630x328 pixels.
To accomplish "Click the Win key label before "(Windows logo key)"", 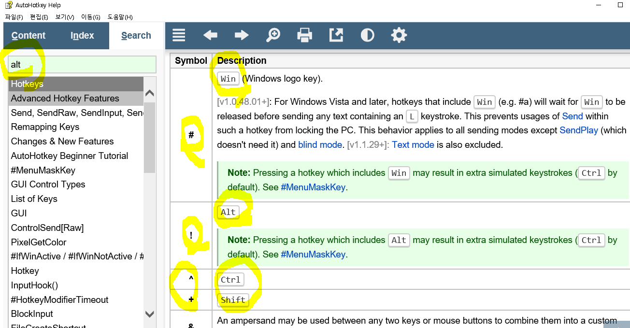I will (x=228, y=79).
